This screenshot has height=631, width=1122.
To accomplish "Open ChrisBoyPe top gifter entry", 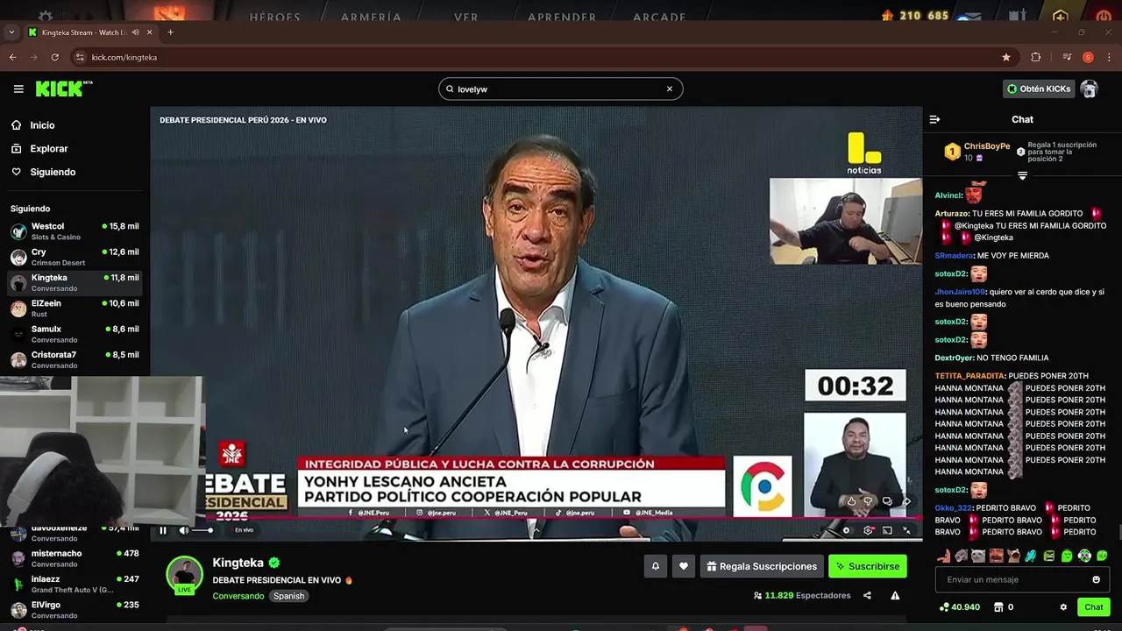I will coord(976,152).
